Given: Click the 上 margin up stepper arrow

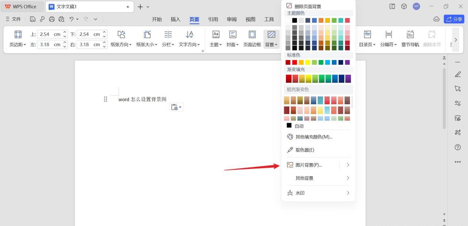Looking at the screenshot, I should 65,32.
